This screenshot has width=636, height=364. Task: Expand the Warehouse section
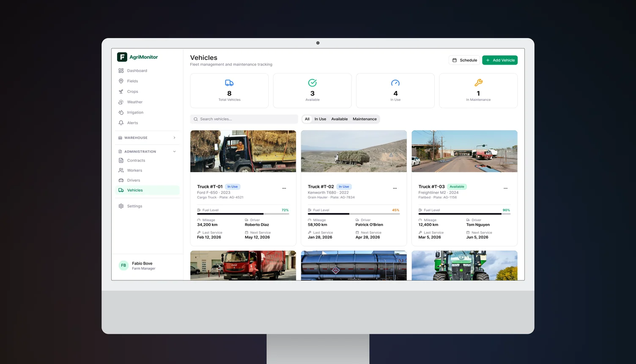pyautogui.click(x=147, y=138)
